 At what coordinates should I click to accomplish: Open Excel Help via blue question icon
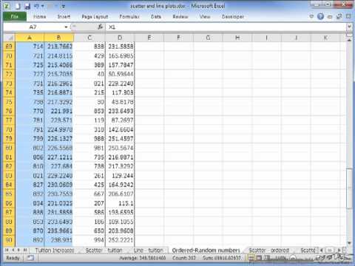320,16
